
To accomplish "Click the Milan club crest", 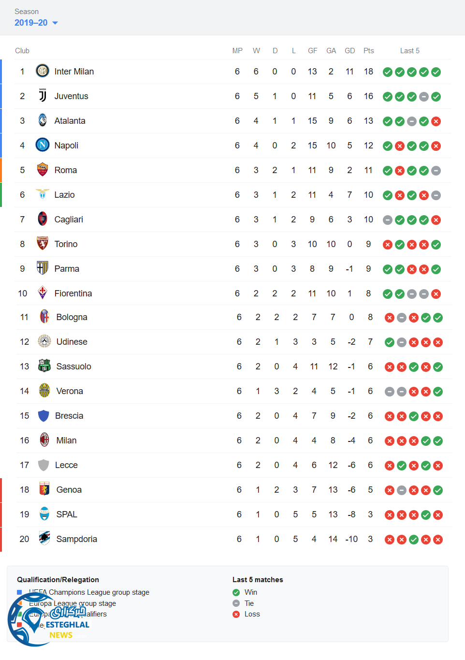I will click(44, 440).
